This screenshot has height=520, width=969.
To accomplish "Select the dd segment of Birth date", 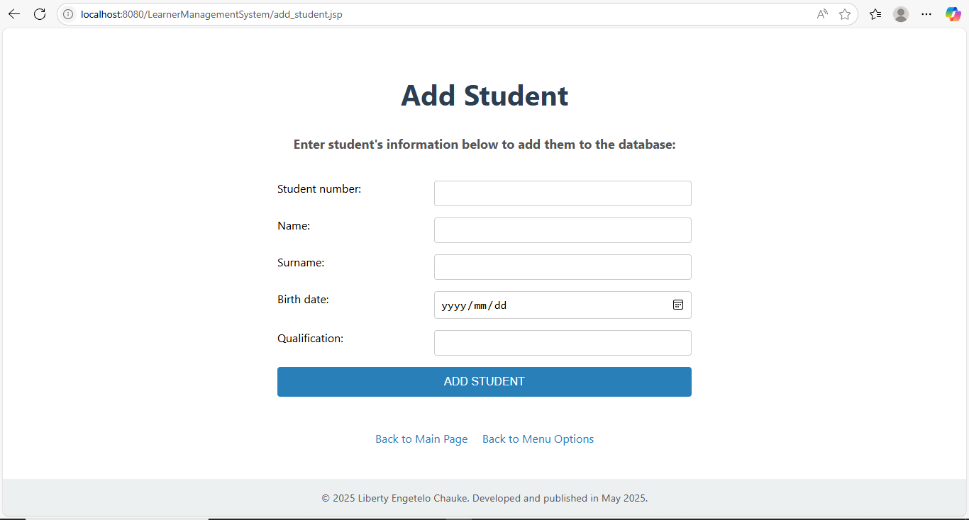I will pyautogui.click(x=501, y=305).
